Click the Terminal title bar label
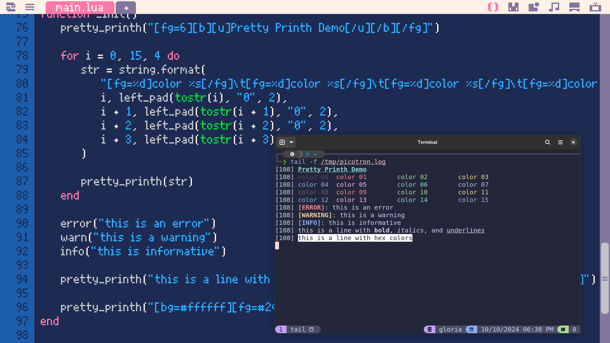 click(427, 142)
